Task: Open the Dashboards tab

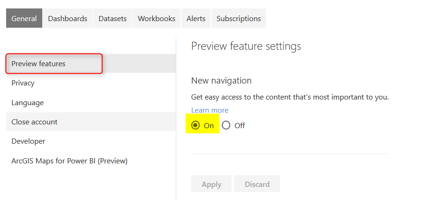Action: pyautogui.click(x=68, y=18)
